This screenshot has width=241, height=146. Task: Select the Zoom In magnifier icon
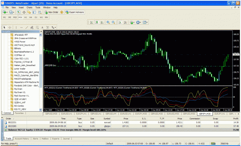tap(108, 22)
